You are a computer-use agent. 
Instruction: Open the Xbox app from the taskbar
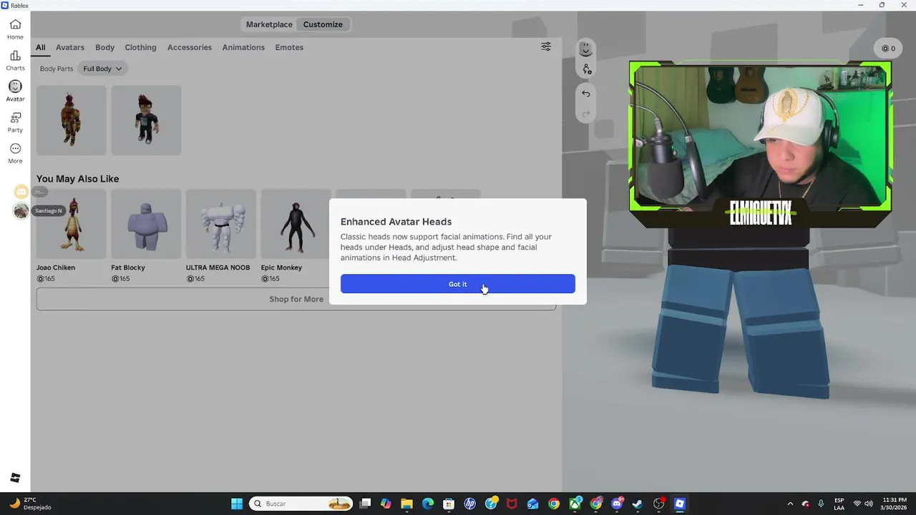(x=575, y=504)
